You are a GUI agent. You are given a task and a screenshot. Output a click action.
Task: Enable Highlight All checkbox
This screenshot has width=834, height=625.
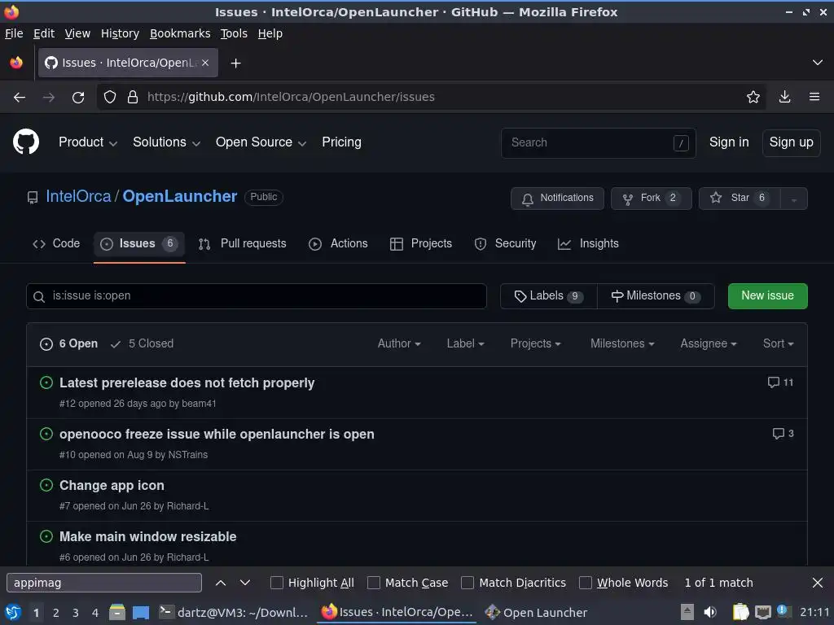point(277,583)
